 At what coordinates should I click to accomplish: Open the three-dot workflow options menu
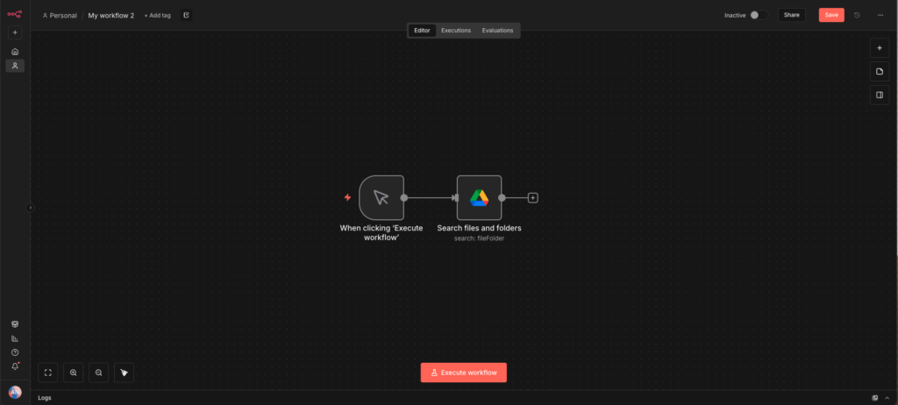880,15
